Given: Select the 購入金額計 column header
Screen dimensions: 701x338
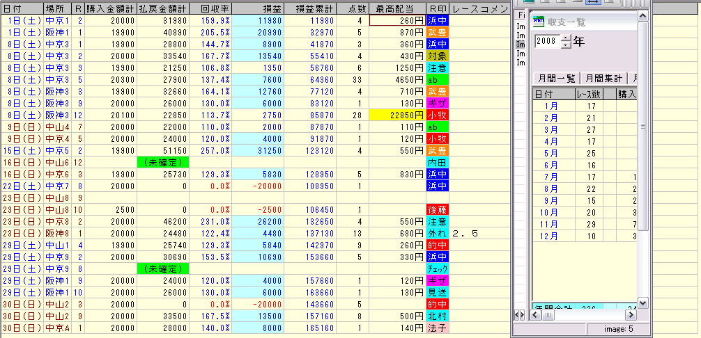Looking at the screenshot, I should 111,9.
